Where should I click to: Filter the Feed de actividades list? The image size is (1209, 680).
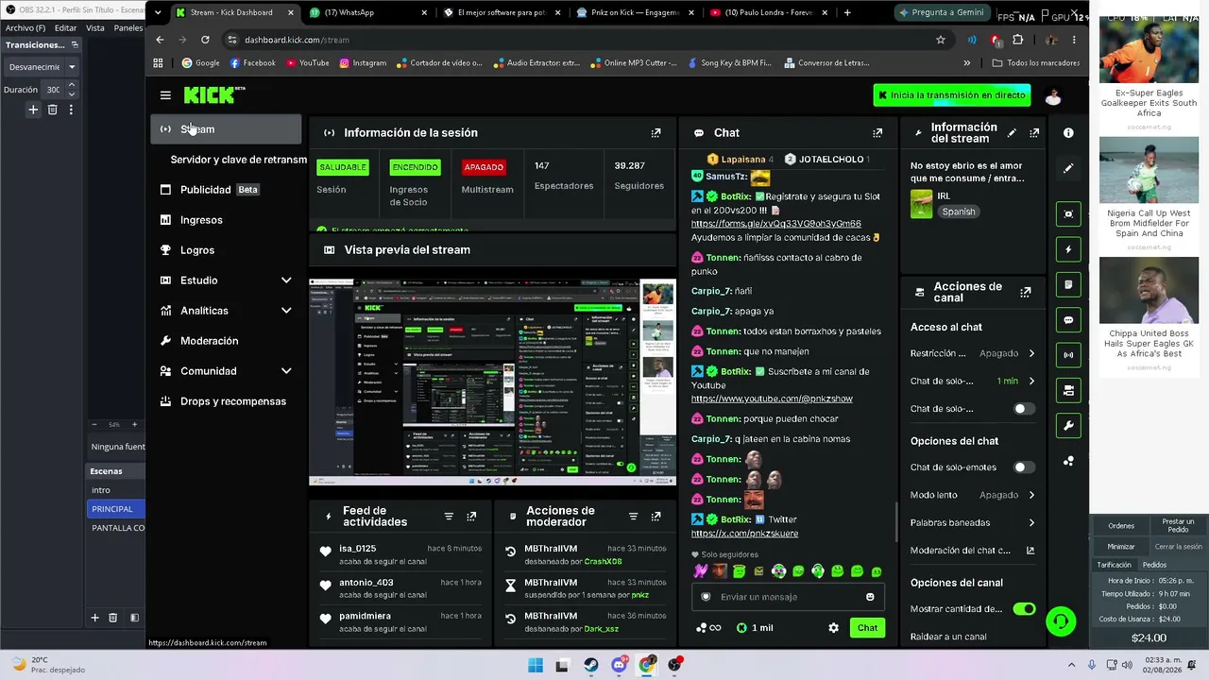tap(449, 517)
